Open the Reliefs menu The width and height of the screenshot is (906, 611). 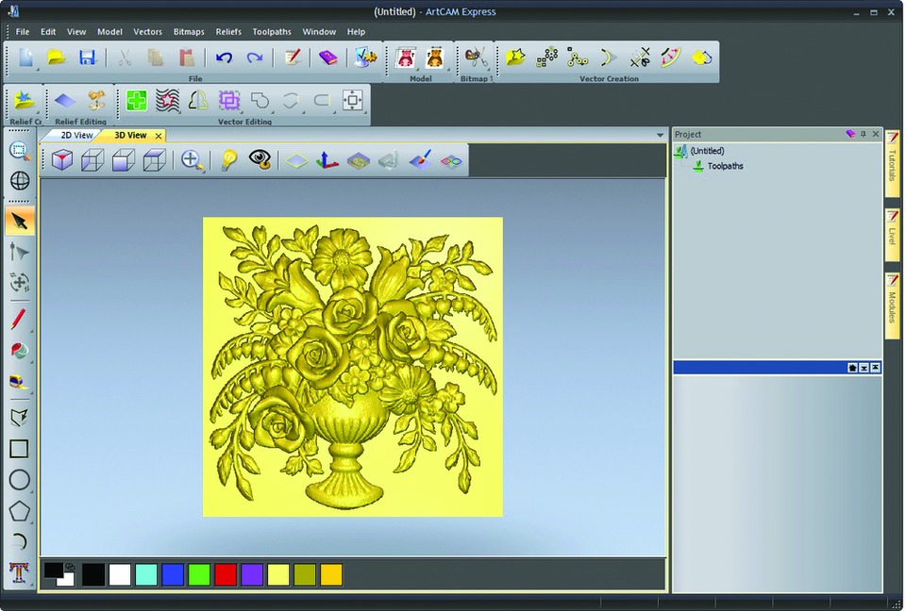pos(228,32)
